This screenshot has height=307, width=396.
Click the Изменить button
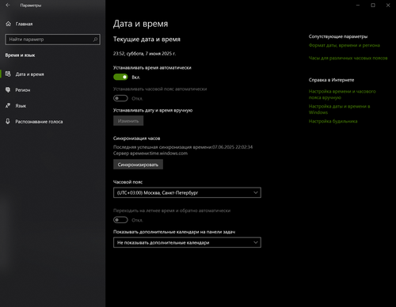128,121
